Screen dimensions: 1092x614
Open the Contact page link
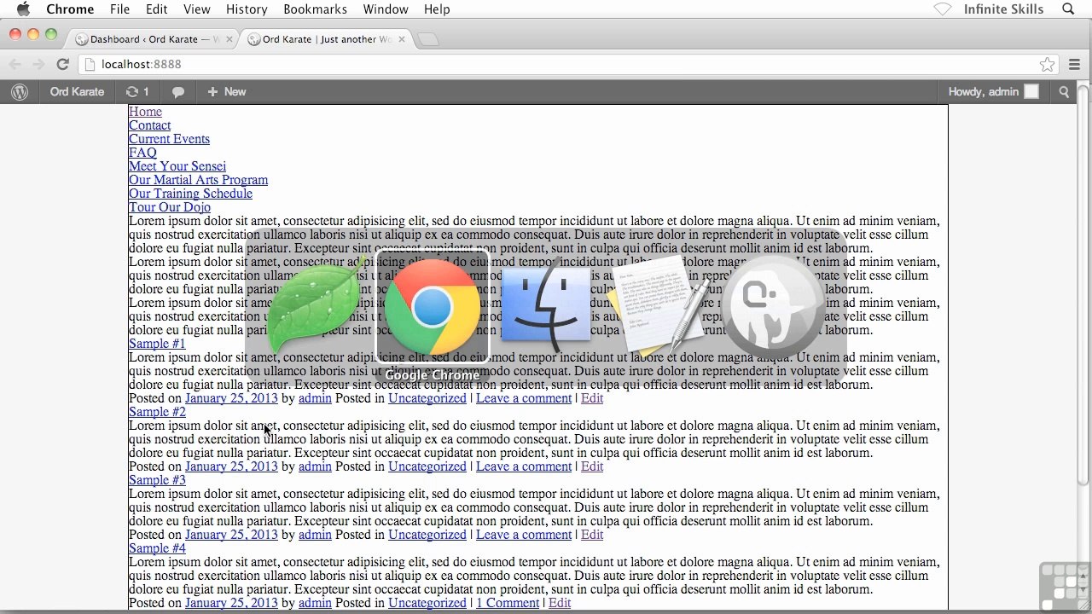[x=149, y=125]
